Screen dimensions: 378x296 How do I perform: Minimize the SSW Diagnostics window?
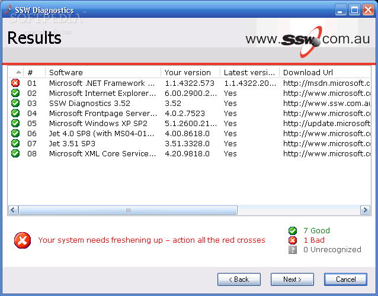[x=341, y=10]
